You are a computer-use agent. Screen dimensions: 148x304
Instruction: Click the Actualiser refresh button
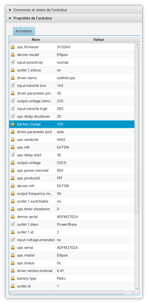[x=24, y=31]
